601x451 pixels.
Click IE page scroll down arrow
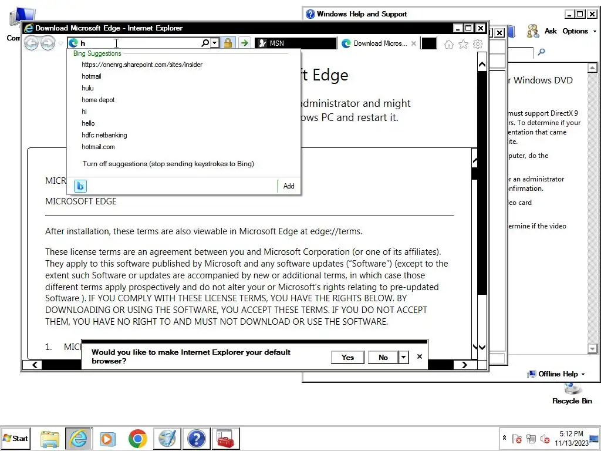[482, 347]
